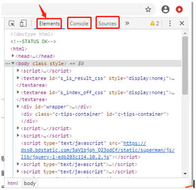The width and height of the screenshot is (196, 190).
Task: Expand the s_is_result_css textarea node
Action: pyautogui.click(x=18, y=78)
